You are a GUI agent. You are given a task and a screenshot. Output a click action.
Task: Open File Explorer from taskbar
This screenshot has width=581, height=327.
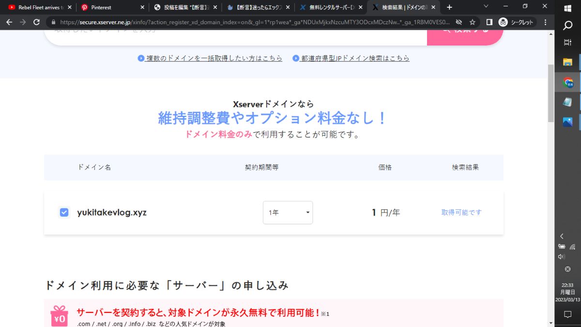click(x=568, y=62)
